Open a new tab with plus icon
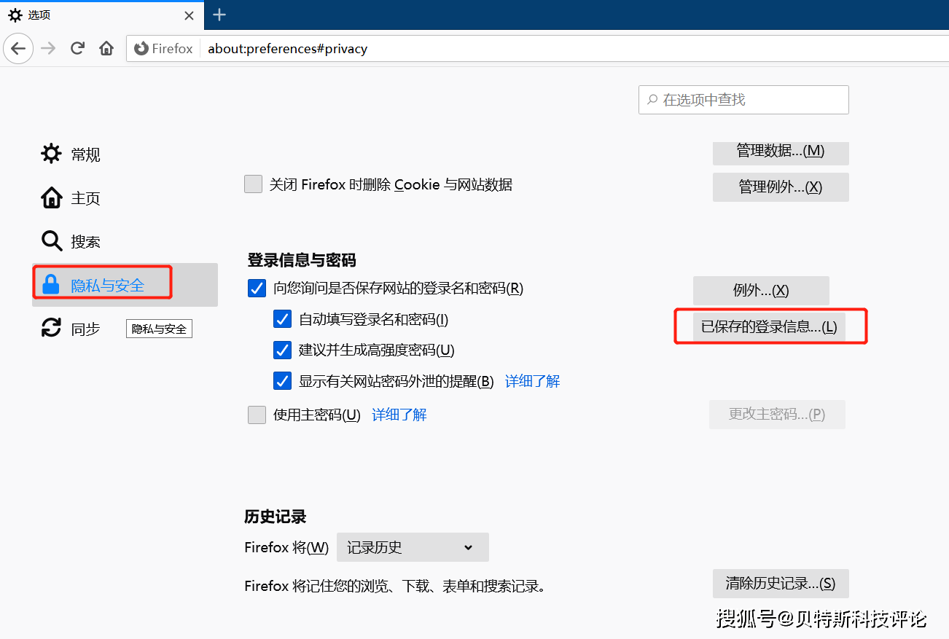The width and height of the screenshot is (949, 639). 219,15
